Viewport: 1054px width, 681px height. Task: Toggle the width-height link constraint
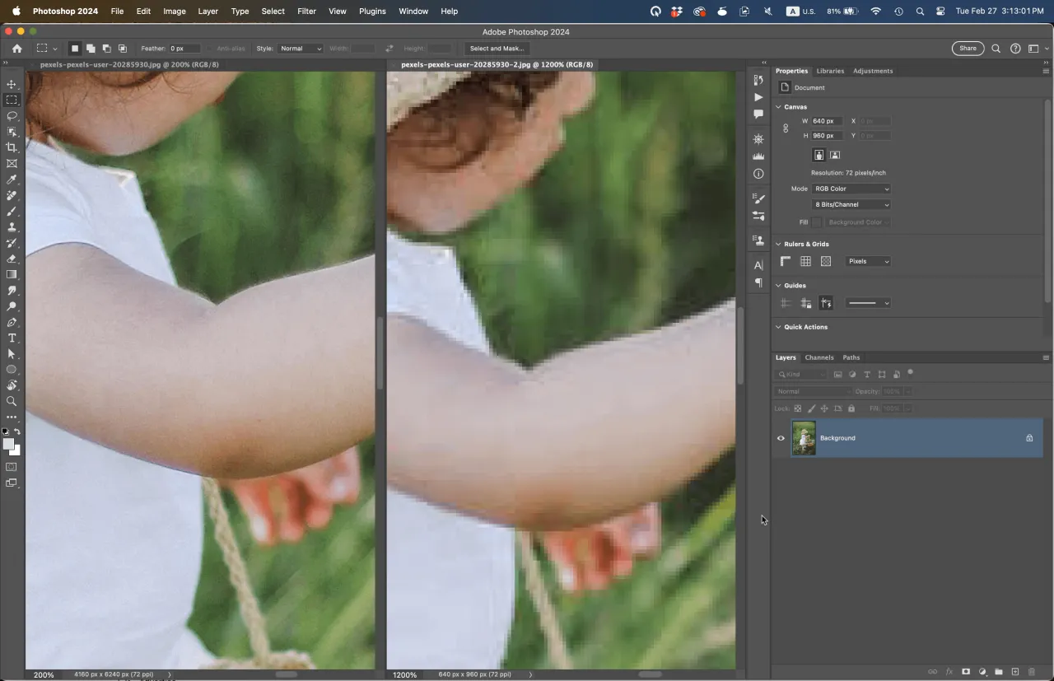786,128
